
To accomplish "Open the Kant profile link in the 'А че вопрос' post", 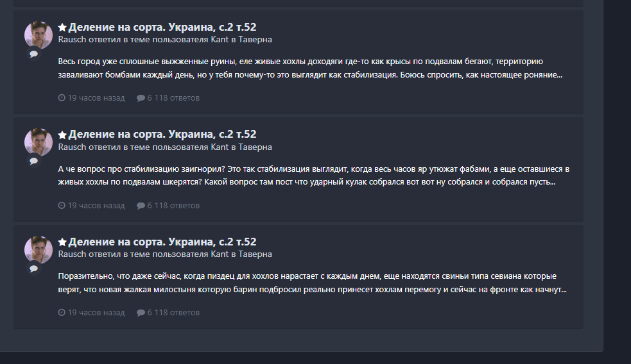I will point(220,147).
